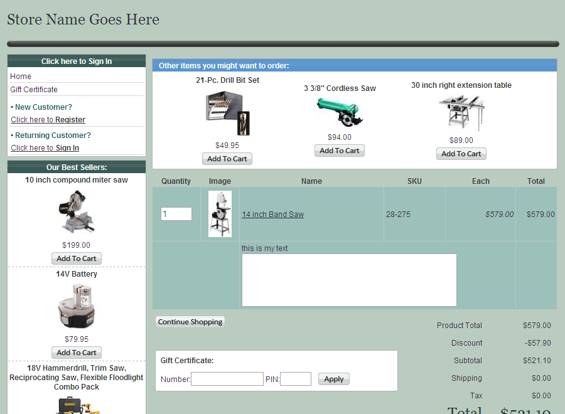Click the 10 inch compound miter saw image

pos(77,211)
